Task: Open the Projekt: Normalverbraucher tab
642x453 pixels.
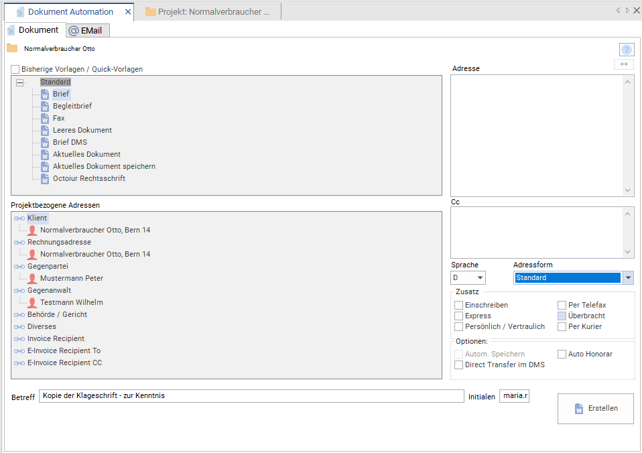Action: pyautogui.click(x=208, y=12)
